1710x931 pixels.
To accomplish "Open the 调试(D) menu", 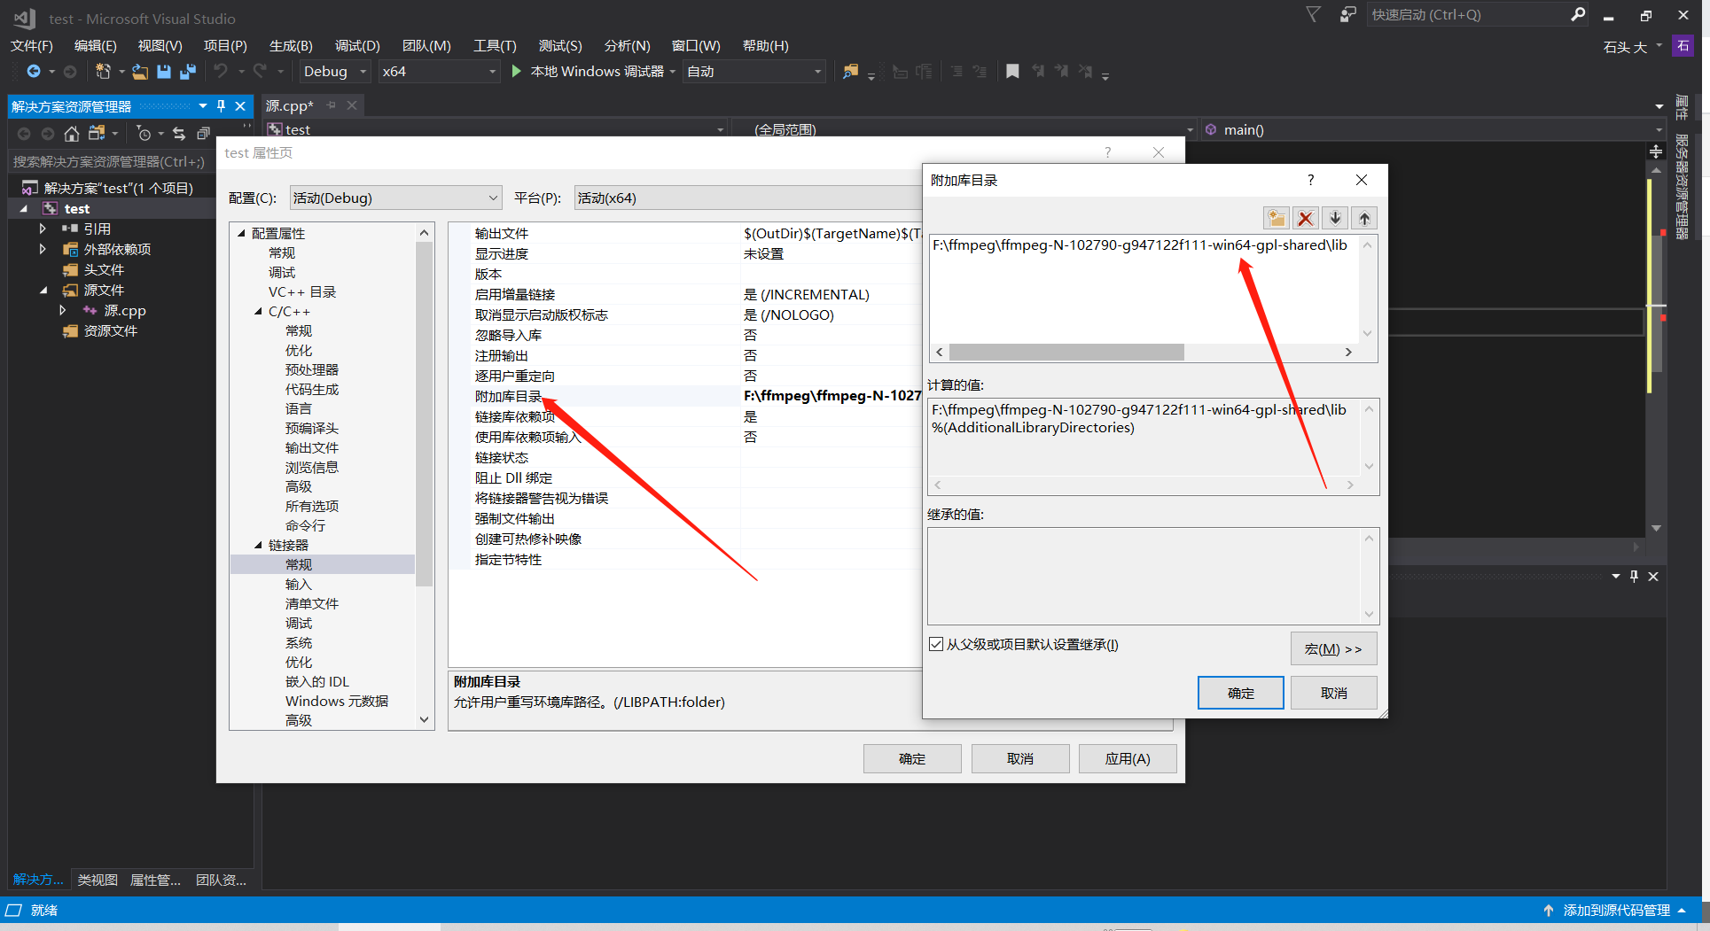I will click(x=356, y=45).
